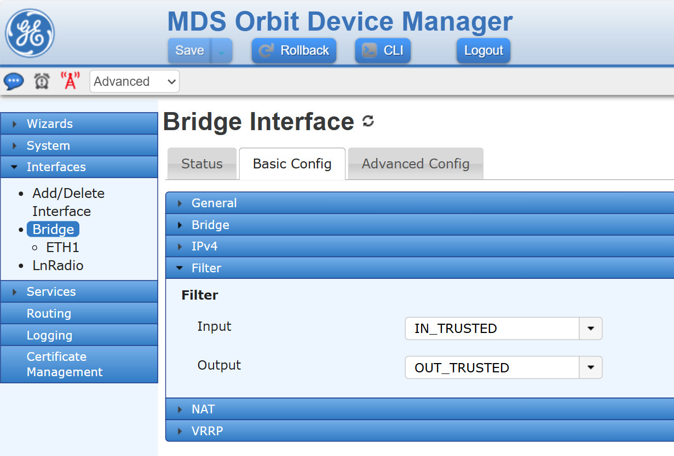674x456 pixels.
Task: Select ETH1 in the Interfaces tree
Action: 62,247
